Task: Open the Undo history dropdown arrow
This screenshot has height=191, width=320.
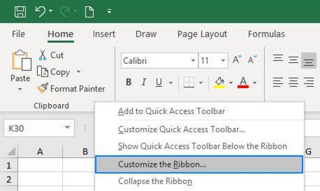Action: [51, 11]
